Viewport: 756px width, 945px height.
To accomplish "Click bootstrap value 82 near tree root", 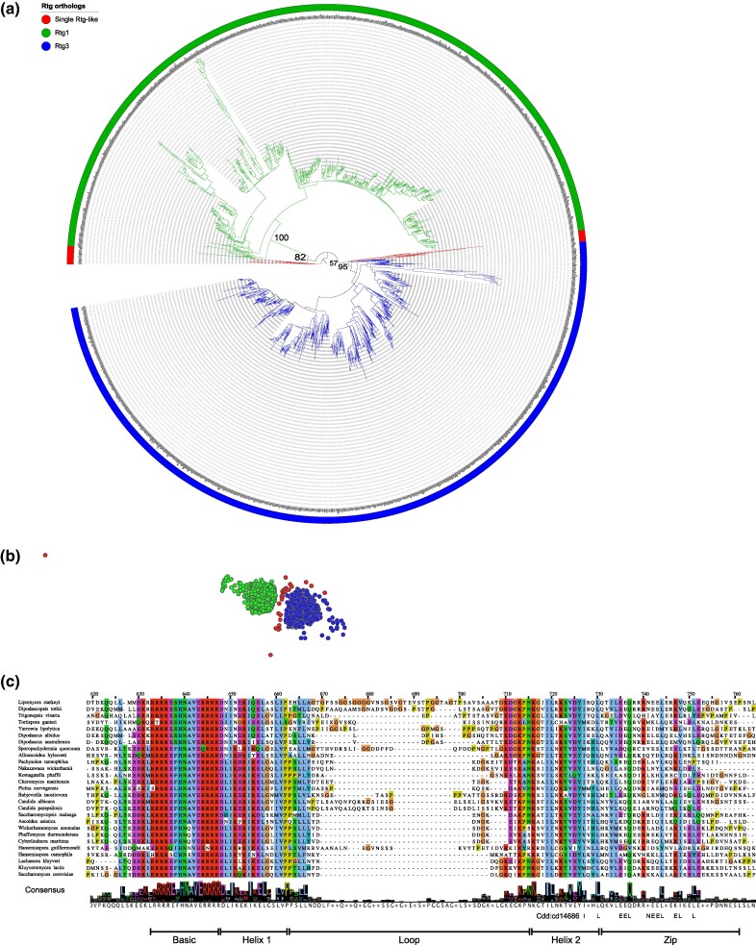I will coord(300,257).
